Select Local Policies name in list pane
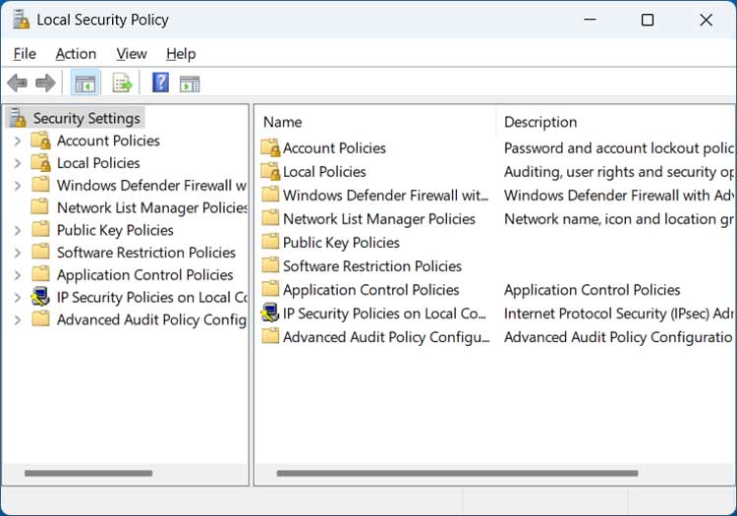 click(324, 172)
